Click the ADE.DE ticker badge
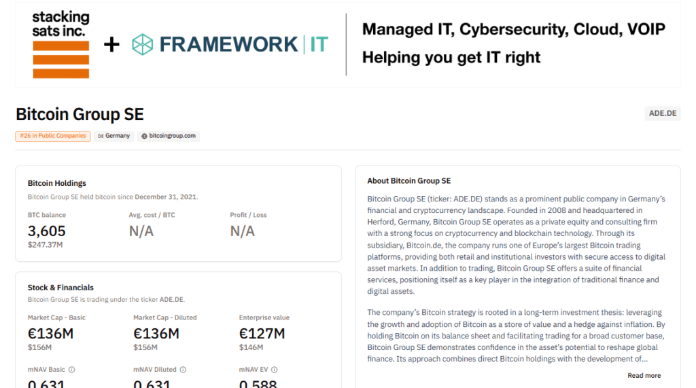696x388 pixels. click(662, 113)
